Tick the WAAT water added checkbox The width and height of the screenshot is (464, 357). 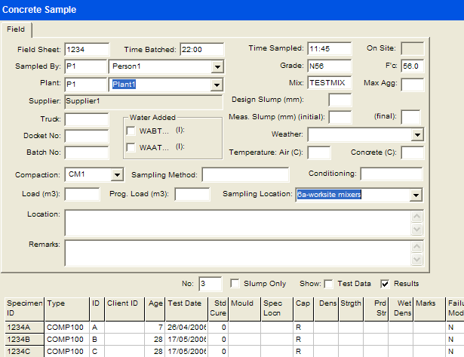tap(131, 146)
